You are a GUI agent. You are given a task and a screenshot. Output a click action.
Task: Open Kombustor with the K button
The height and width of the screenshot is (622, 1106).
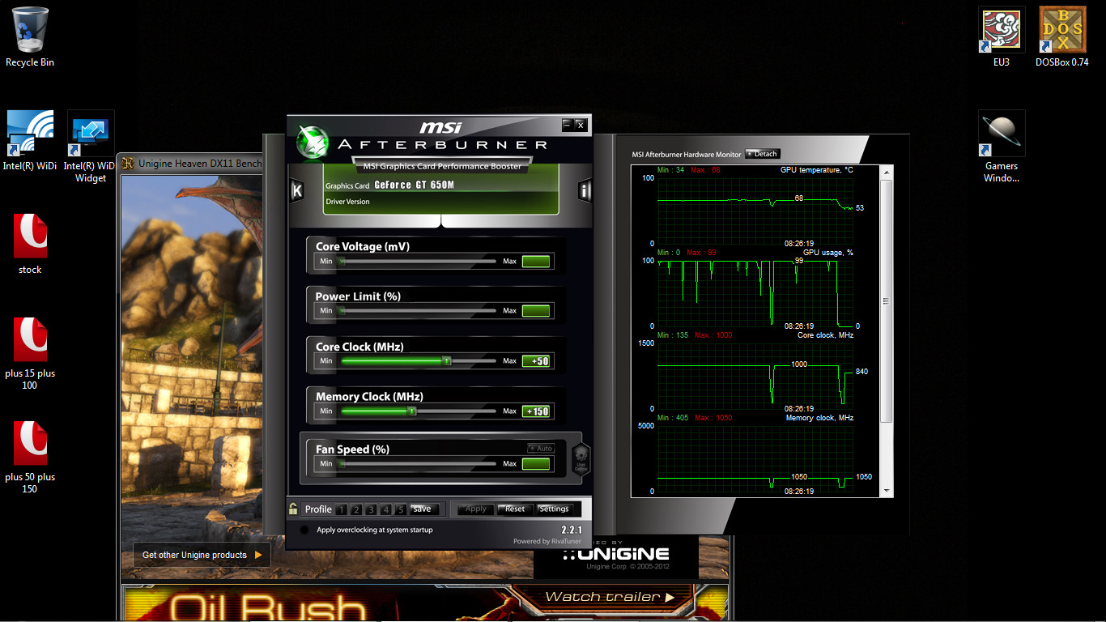[296, 191]
